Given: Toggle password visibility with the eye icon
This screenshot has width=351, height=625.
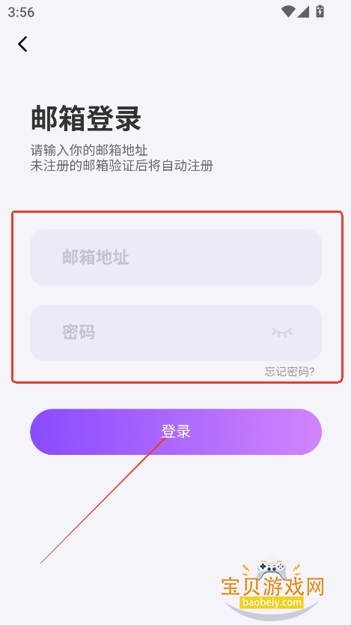Looking at the screenshot, I should (282, 333).
